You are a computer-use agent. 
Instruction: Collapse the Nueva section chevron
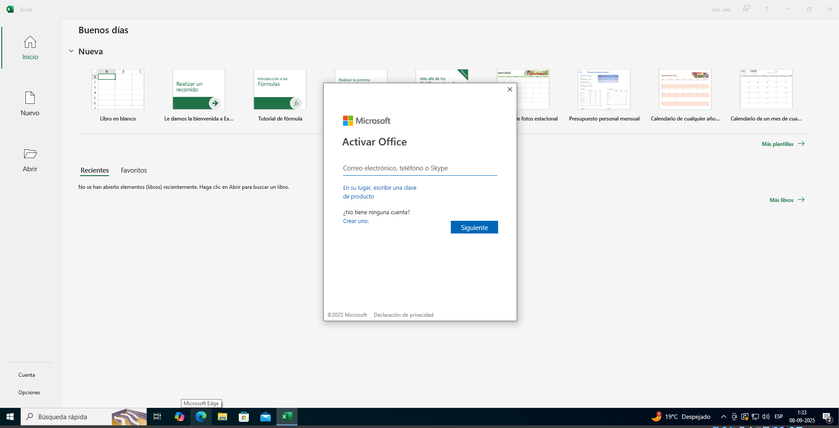tap(71, 51)
